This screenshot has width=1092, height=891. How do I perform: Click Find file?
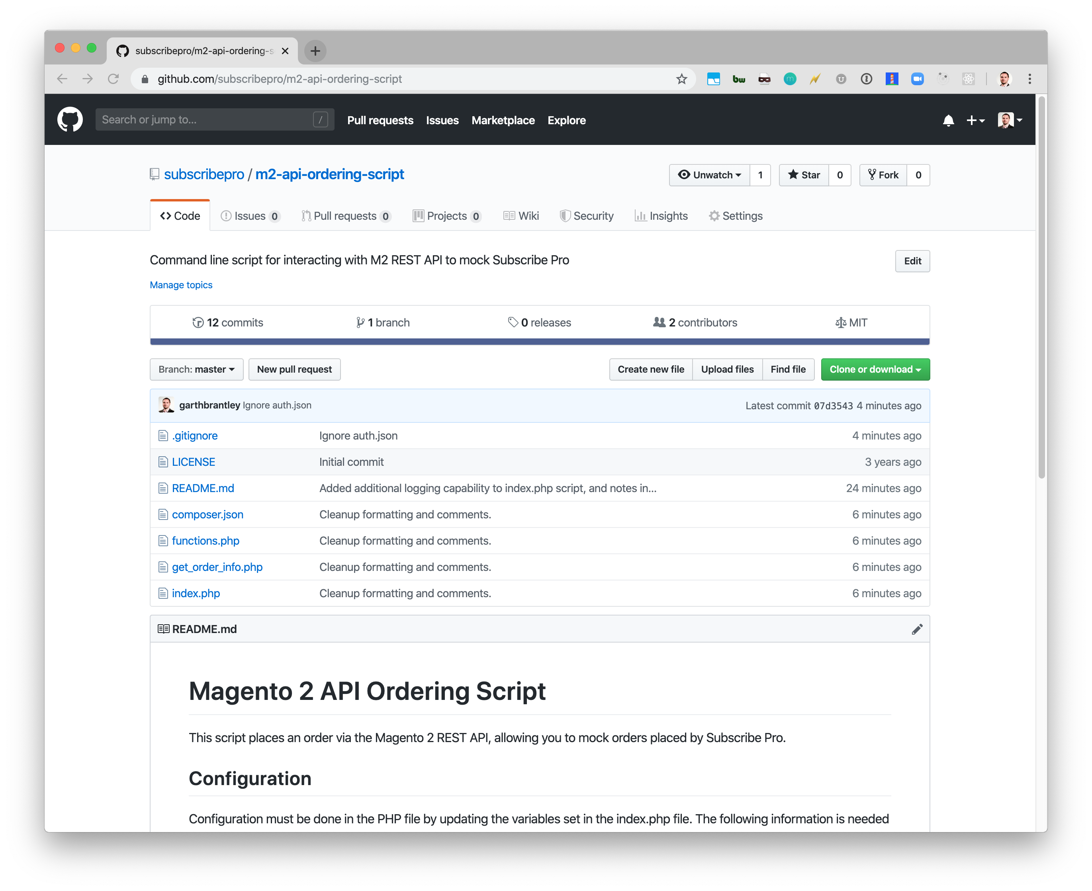(x=788, y=369)
